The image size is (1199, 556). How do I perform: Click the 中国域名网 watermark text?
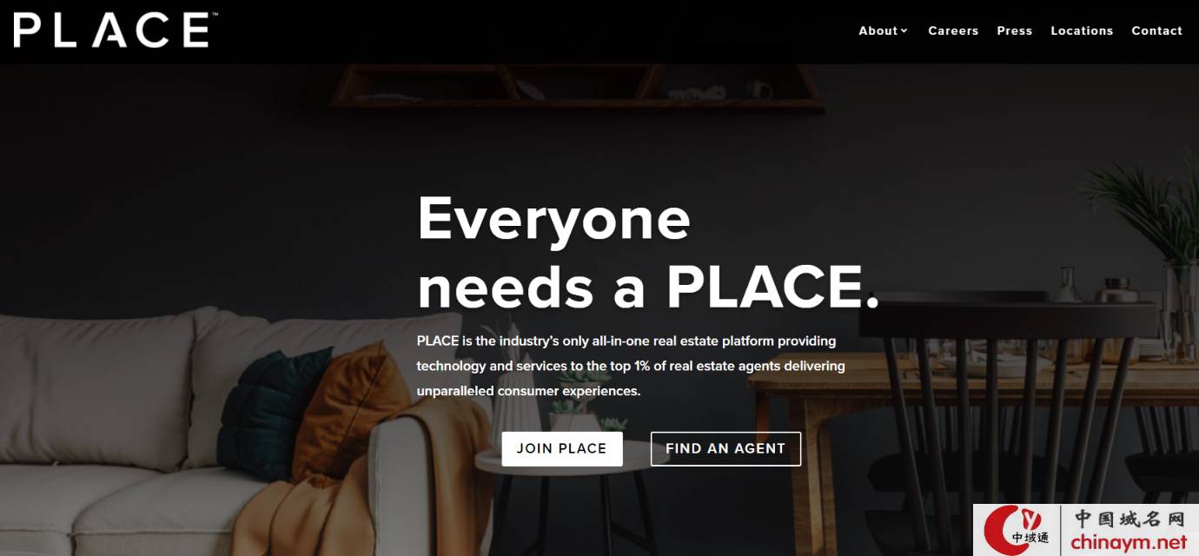tap(1129, 519)
